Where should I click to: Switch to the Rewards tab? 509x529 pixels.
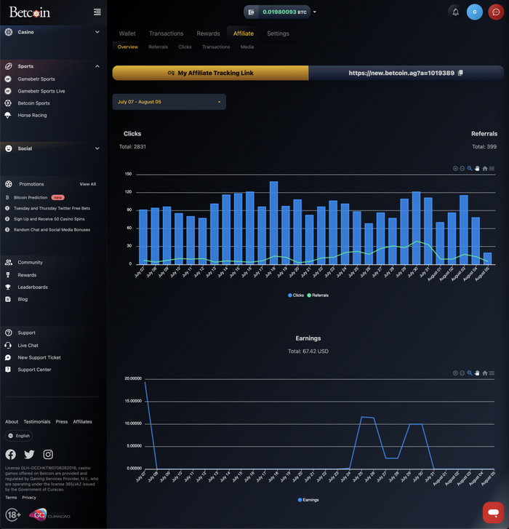[208, 33]
